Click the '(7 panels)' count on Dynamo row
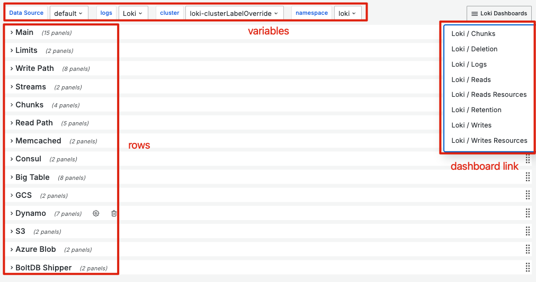536x282 pixels. (x=68, y=214)
